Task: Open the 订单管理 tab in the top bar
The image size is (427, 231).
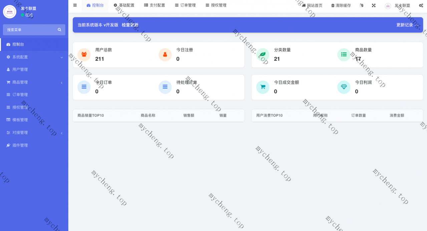Action: (185, 5)
